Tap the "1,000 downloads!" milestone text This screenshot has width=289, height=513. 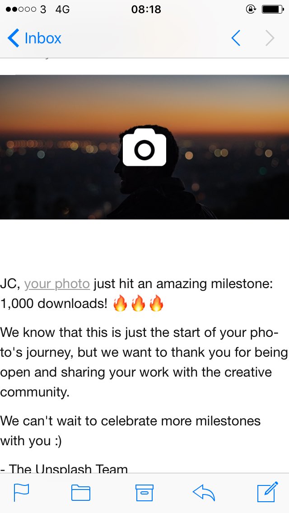[54, 303]
